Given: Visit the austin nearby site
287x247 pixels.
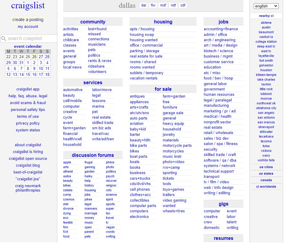Looking at the screenshot, I should (266, 27).
